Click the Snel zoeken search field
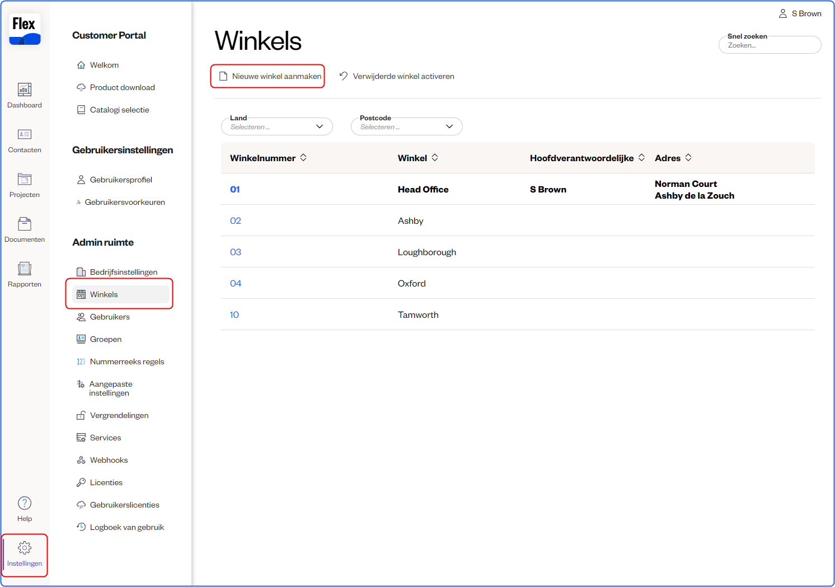The image size is (835, 587). 770,45
